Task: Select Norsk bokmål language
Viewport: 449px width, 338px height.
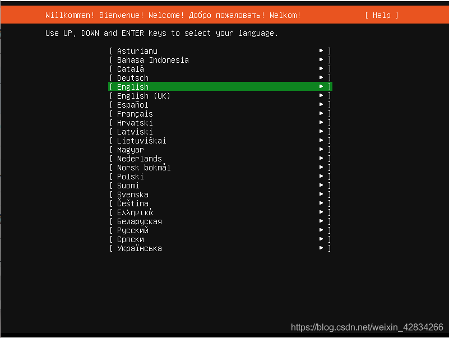Action: [220, 168]
